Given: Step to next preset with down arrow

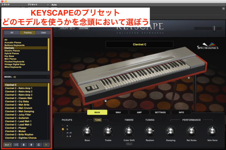Looking at the screenshot, I should [x=24, y=144].
